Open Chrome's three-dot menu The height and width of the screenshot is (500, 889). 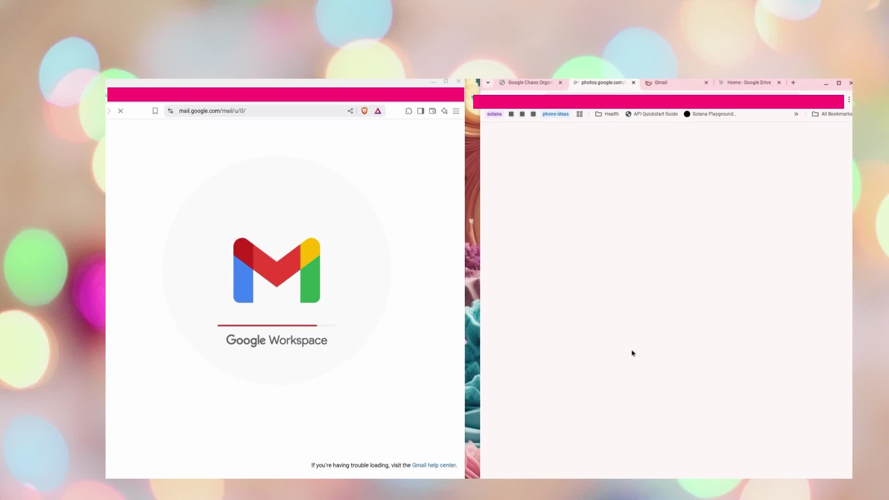(x=849, y=100)
